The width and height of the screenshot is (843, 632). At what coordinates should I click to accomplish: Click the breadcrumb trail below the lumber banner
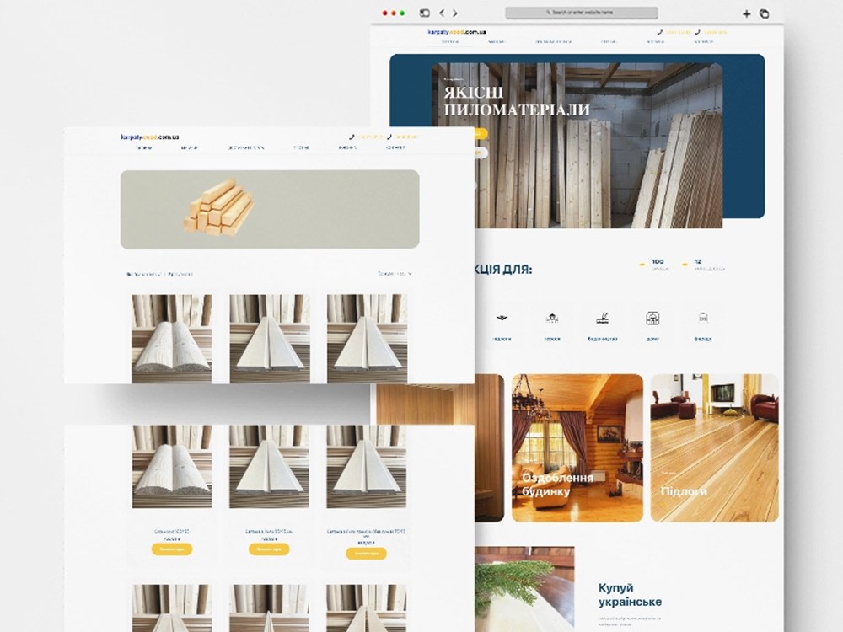pos(159,274)
